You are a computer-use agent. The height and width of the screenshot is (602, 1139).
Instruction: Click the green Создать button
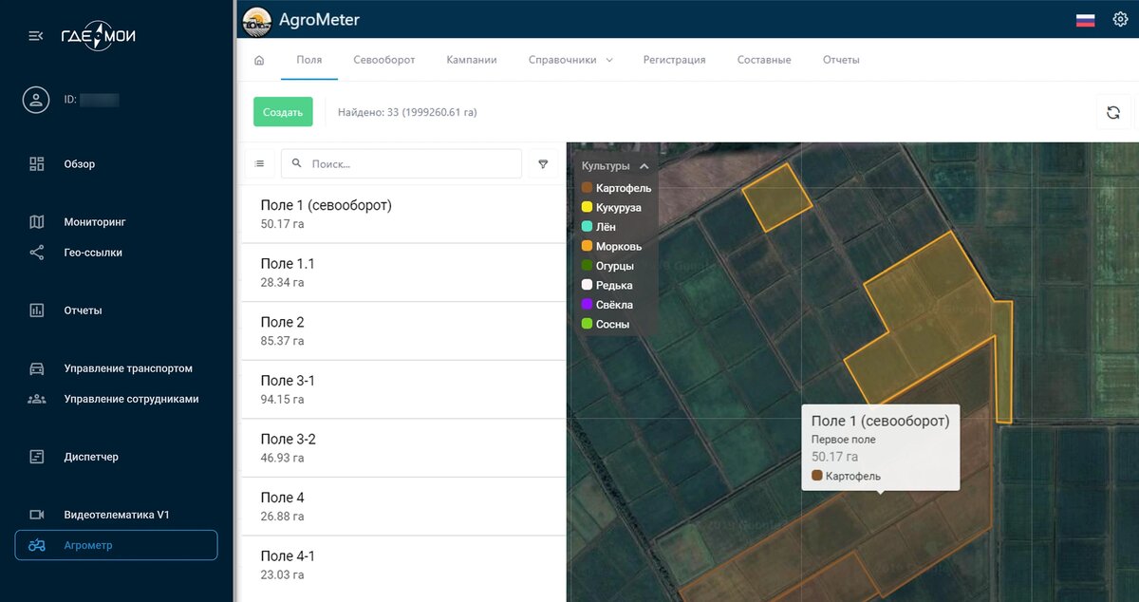283,112
